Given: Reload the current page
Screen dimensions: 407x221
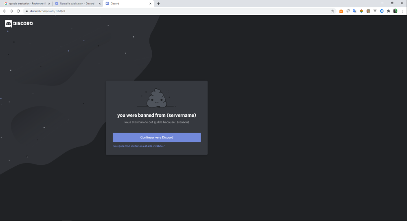Looking at the screenshot, I should point(18,11).
